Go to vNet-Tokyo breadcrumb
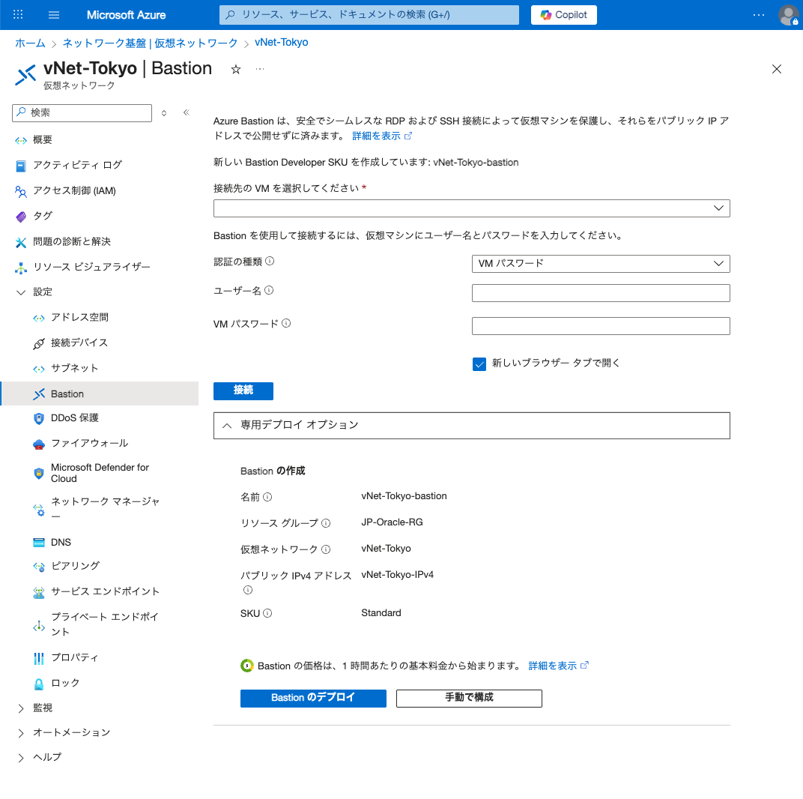803x799 pixels. [281, 43]
